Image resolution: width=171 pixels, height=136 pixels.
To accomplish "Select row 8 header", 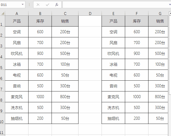I will [x=2, y=97].
